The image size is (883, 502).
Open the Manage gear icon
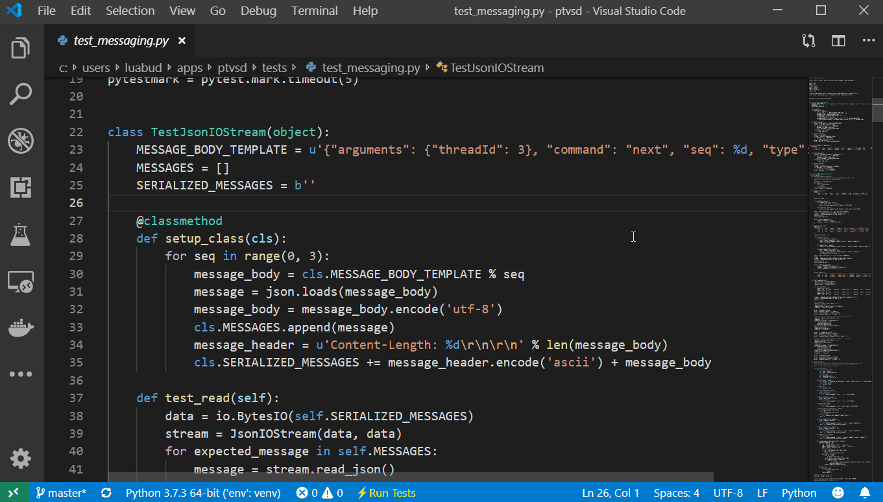[21, 459]
